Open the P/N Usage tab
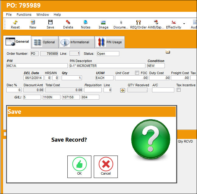 (110, 42)
